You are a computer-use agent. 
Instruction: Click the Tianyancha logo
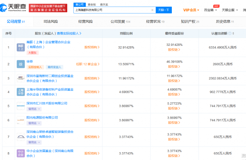pos(13,8)
